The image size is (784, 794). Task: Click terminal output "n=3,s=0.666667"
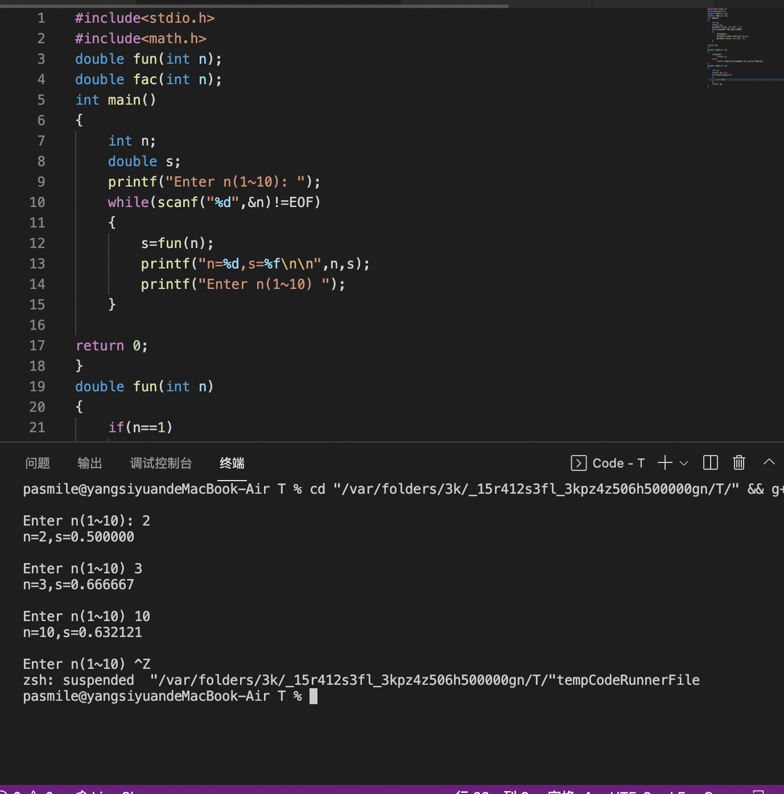pyautogui.click(x=79, y=585)
